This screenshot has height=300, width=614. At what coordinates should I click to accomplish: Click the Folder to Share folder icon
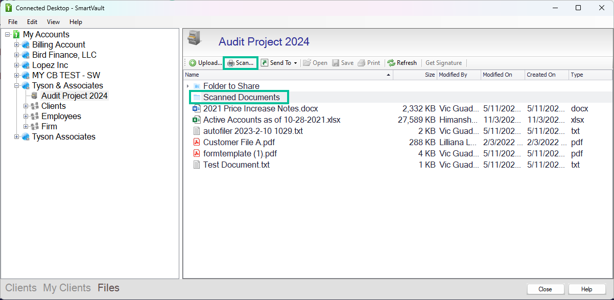coord(197,86)
